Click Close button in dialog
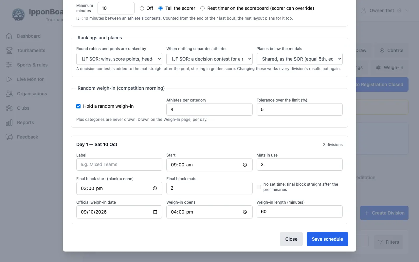Screen dimensions: 419x262 coord(291,239)
